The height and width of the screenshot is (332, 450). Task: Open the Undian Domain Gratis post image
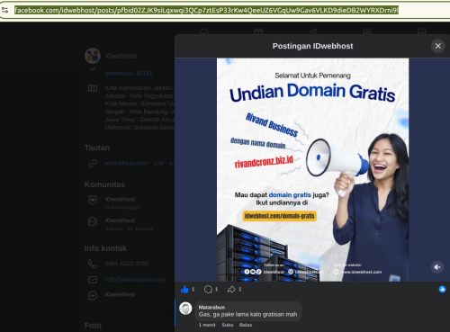point(312,170)
